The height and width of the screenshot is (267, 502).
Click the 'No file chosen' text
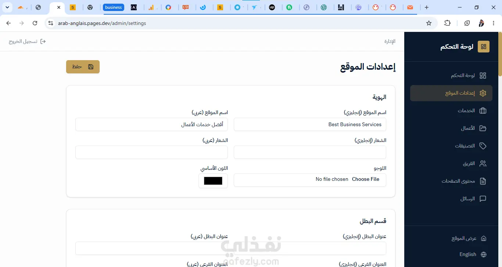click(x=332, y=179)
